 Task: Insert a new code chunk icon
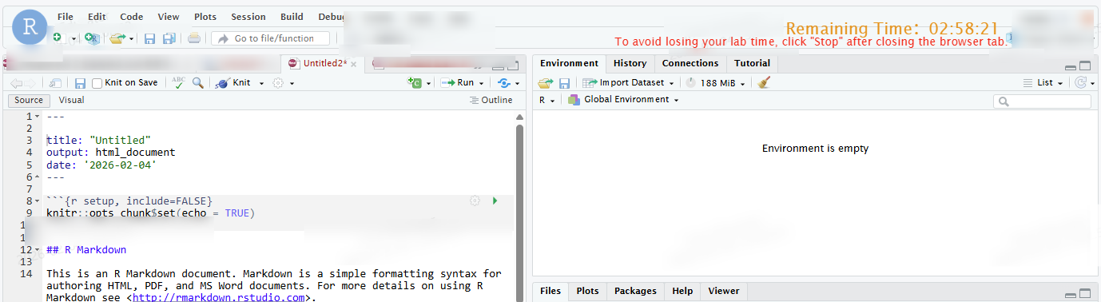(415, 83)
